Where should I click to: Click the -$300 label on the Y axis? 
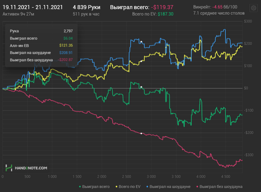[249, 155]
